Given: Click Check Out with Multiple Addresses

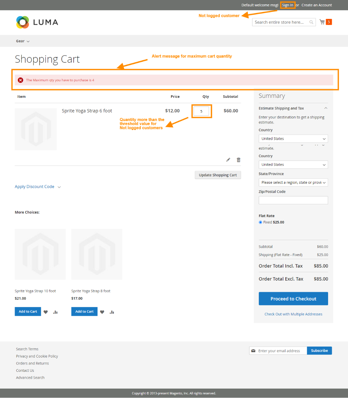Looking at the screenshot, I should 293,314.
